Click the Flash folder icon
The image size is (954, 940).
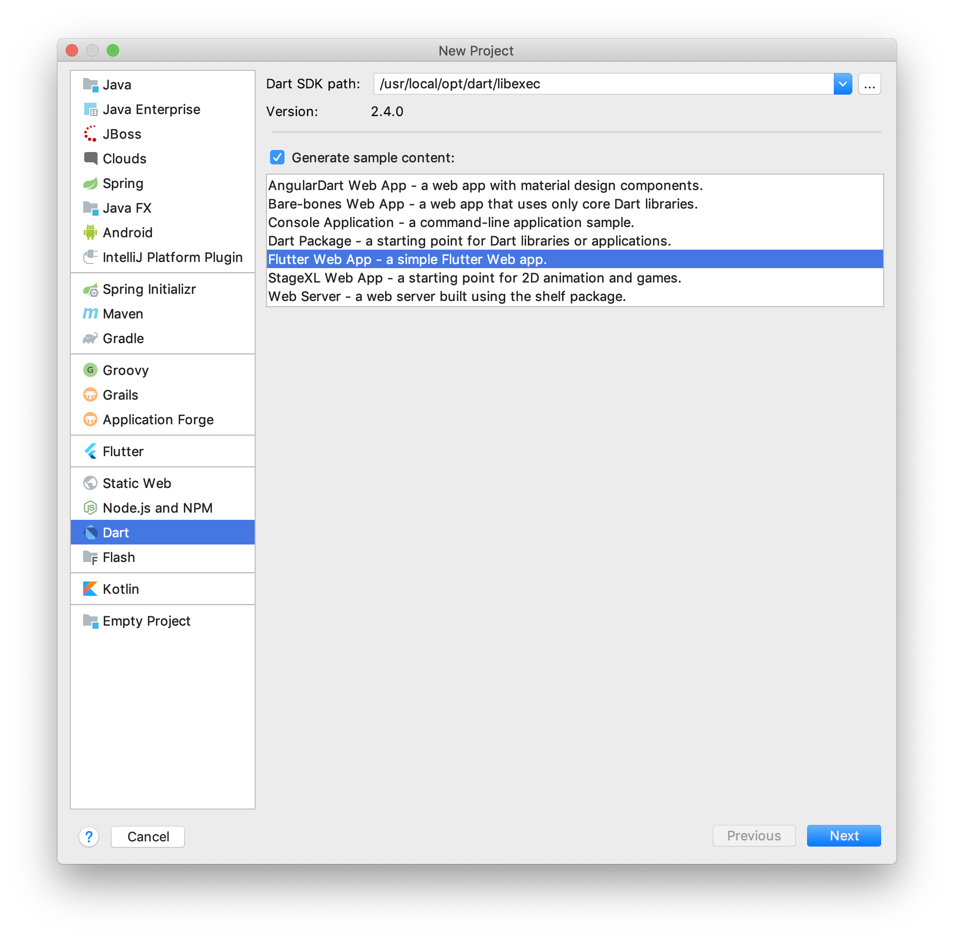click(90, 557)
